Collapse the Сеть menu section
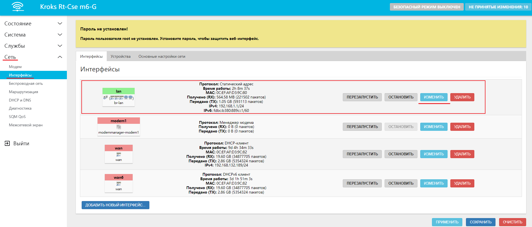The height and width of the screenshot is (227, 532). (60, 57)
